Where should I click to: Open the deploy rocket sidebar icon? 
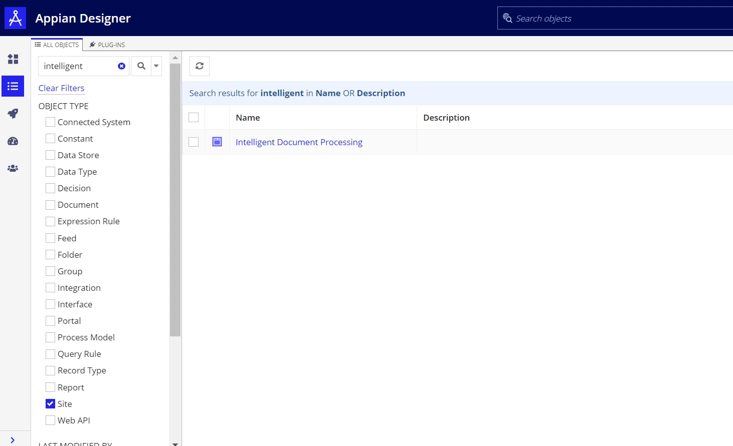(x=13, y=114)
